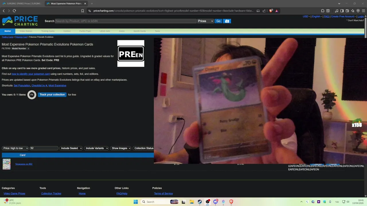This screenshot has width=367, height=206.
Task: Open the Checklist by # shortcut link
Action: (x=39, y=86)
